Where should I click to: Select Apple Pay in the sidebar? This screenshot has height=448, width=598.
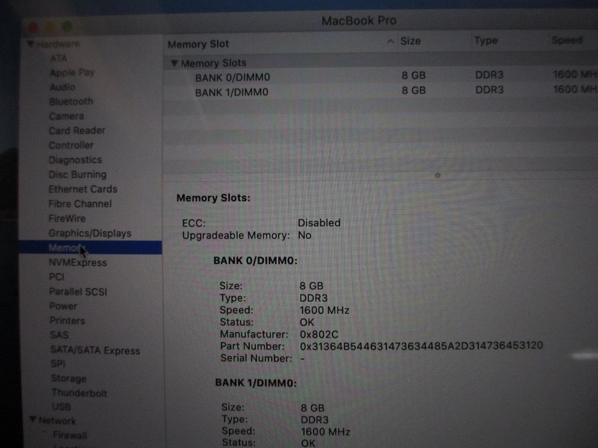click(x=72, y=72)
